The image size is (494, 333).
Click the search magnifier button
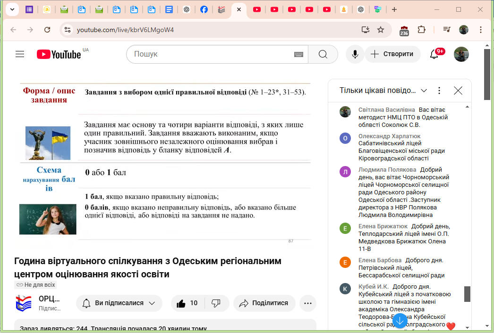pyautogui.click(x=323, y=54)
